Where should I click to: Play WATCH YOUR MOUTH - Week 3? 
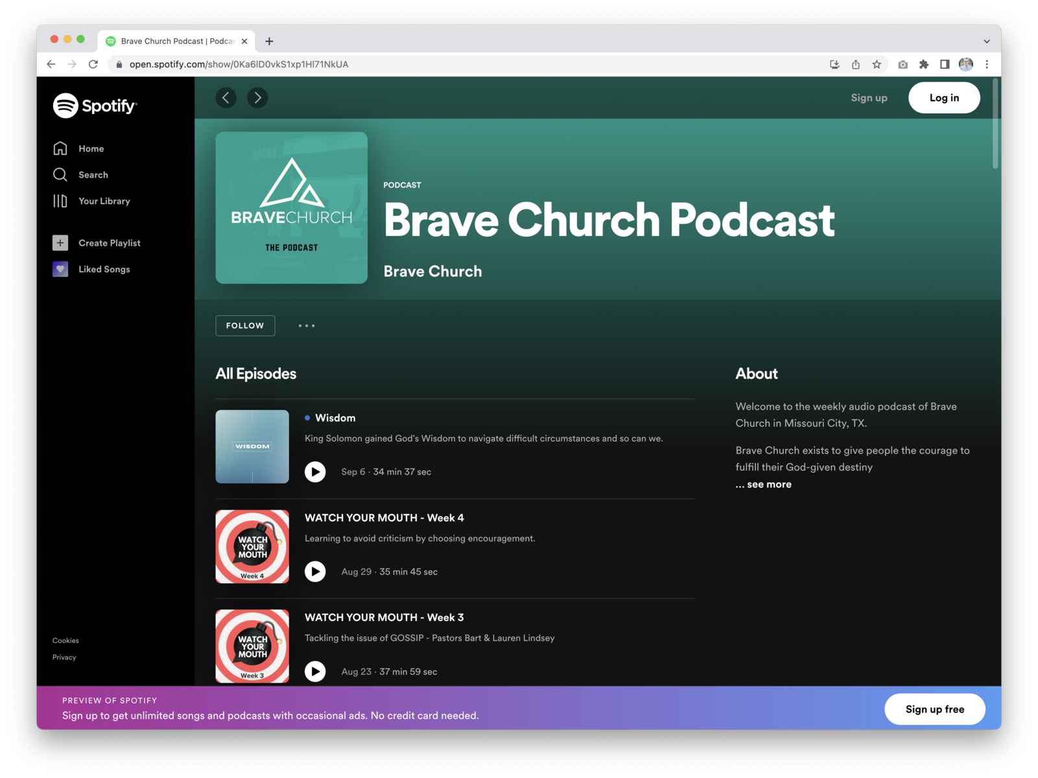pyautogui.click(x=316, y=671)
